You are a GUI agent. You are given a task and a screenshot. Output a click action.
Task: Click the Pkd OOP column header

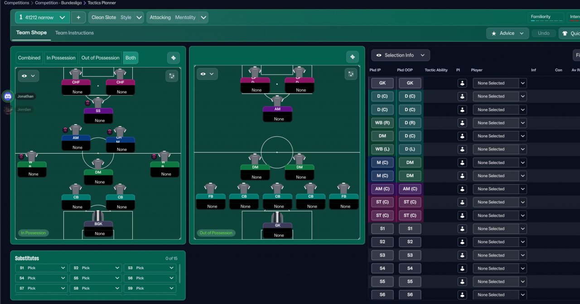(x=405, y=70)
